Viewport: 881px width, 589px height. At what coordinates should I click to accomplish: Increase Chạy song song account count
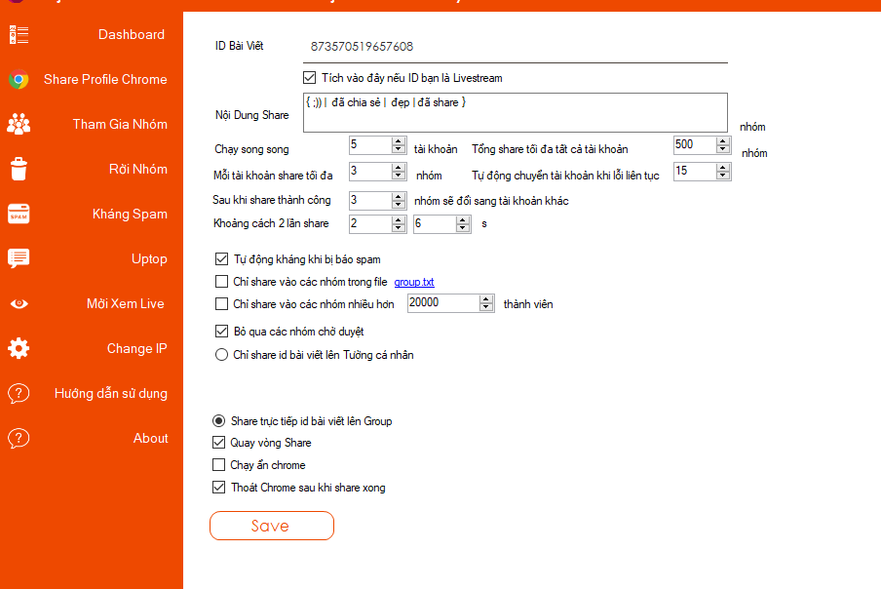click(x=399, y=141)
